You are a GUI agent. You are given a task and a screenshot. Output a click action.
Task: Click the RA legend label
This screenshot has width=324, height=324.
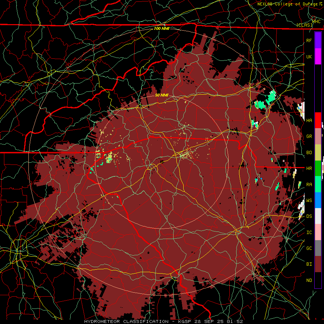(309, 185)
